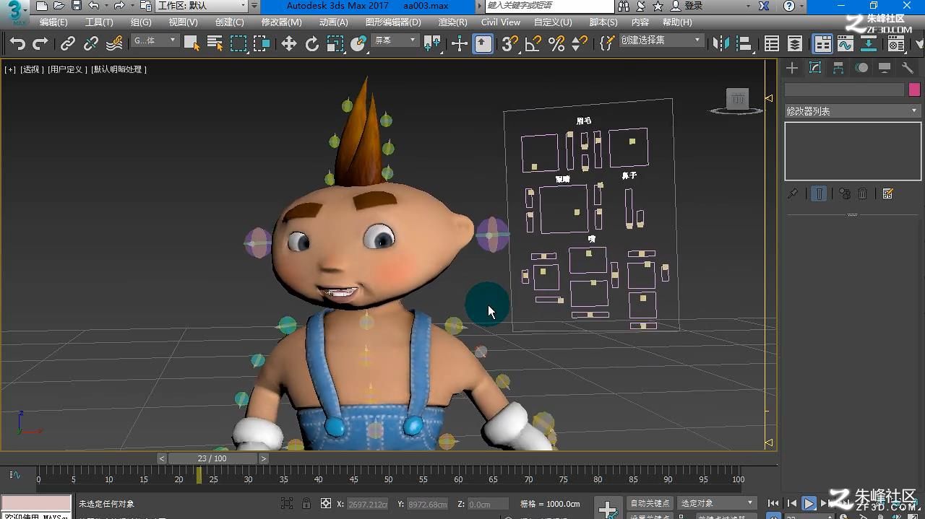
Task: Click the Select and Link chain icon
Action: click(67, 44)
